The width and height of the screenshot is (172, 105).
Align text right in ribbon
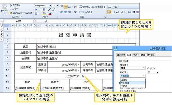pos(69,12)
